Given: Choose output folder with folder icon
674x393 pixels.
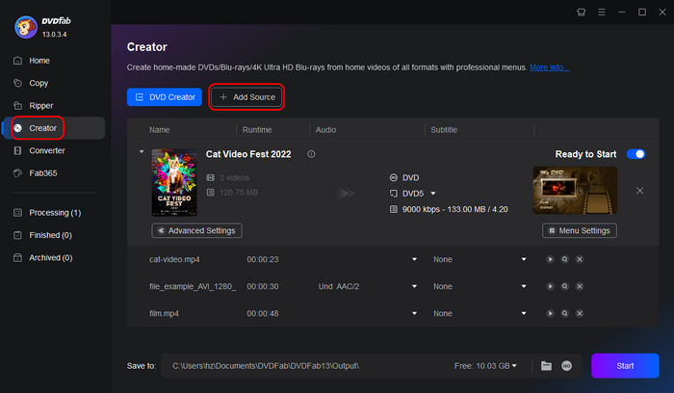Looking at the screenshot, I should pos(546,366).
